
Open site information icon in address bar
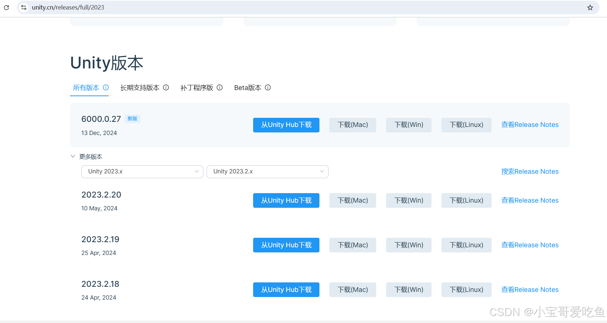24,7
